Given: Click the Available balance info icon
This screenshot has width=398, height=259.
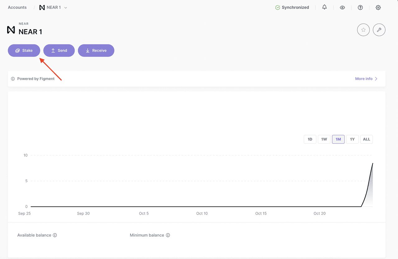Looking at the screenshot, I should pyautogui.click(x=55, y=235).
